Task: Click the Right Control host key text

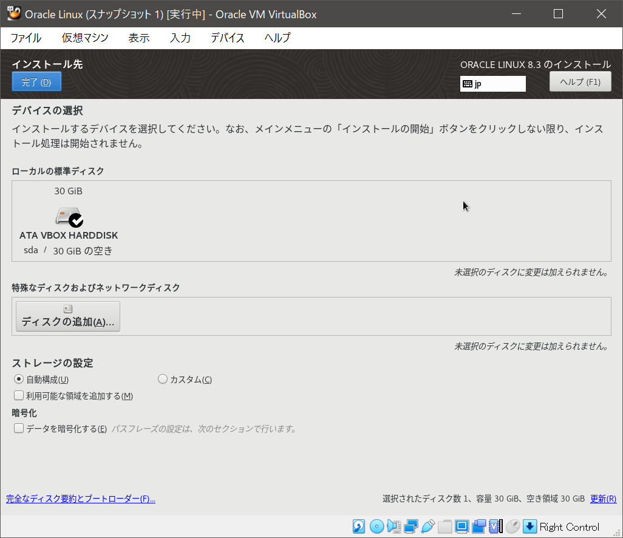Action: click(570, 527)
